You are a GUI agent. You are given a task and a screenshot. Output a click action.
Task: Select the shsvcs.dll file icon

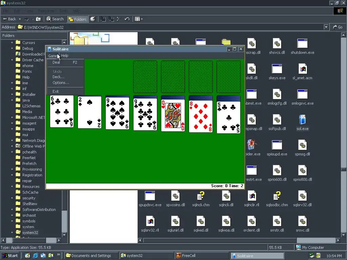click(x=277, y=43)
